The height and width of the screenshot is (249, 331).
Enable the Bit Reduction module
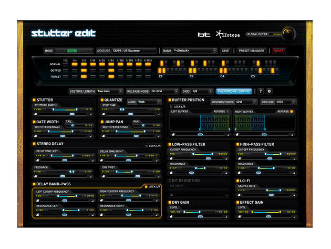(x=170, y=180)
